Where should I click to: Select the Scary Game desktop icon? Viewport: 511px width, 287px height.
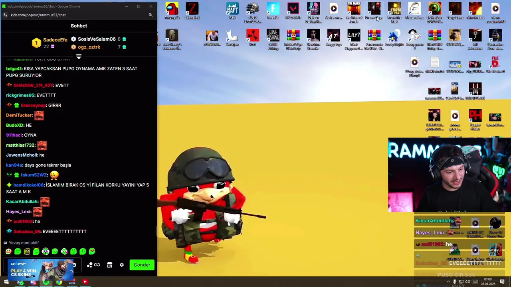coord(455,11)
